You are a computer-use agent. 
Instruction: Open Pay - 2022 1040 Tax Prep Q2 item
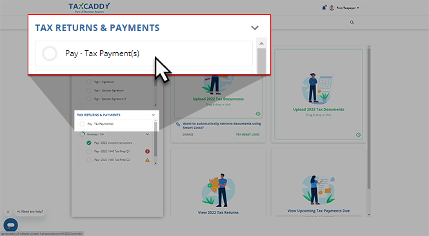click(x=112, y=160)
